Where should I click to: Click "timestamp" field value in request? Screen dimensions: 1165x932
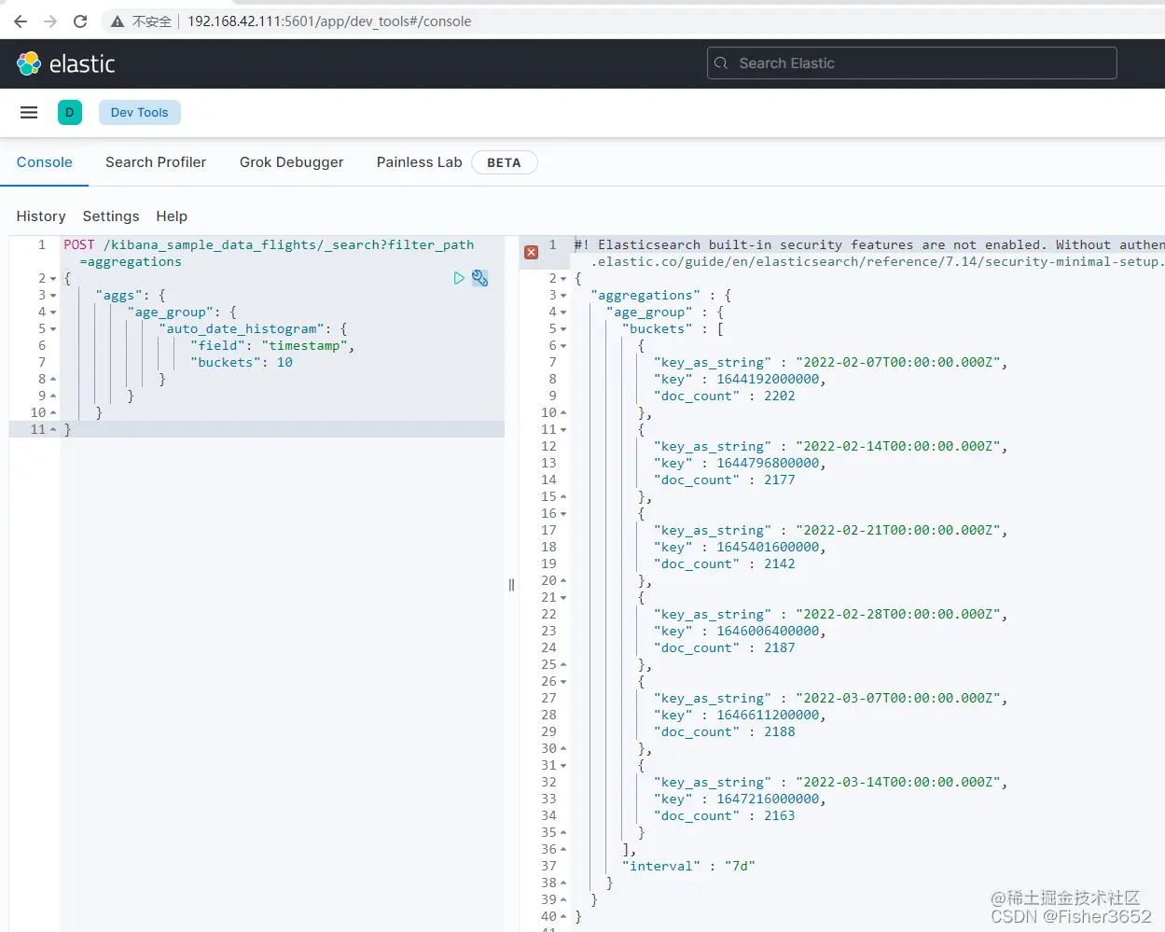click(x=304, y=345)
